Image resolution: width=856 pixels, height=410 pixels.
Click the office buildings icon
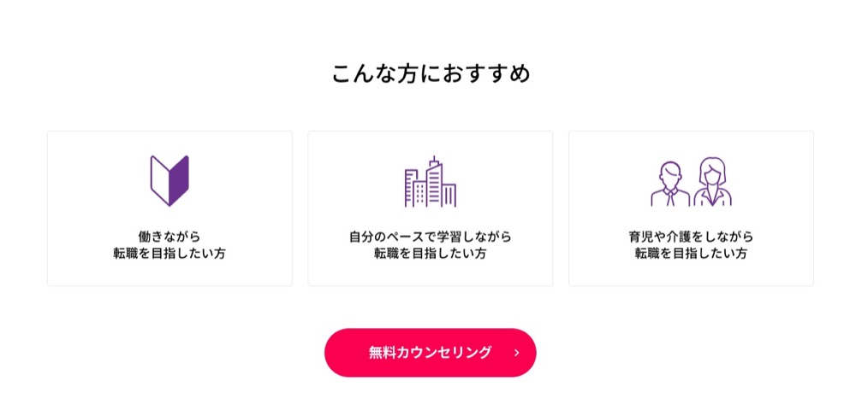431,181
